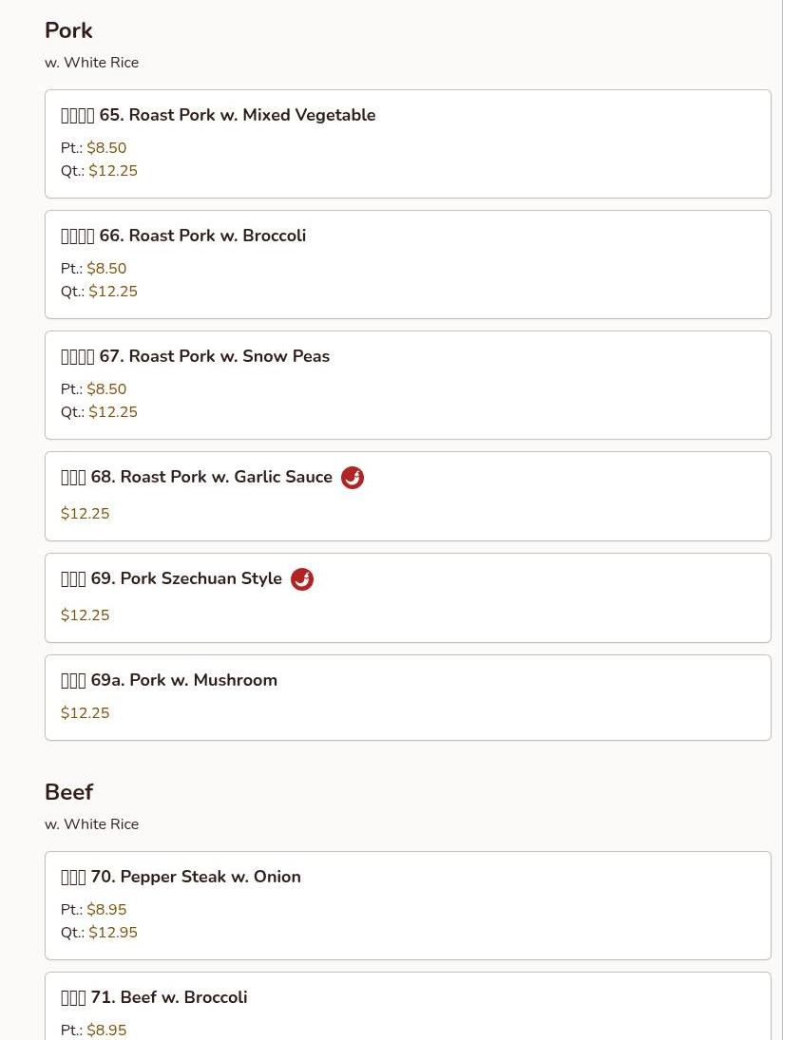Screen dimensions: 802x1040
Task: Click the Pork section heading
Action: [68, 30]
